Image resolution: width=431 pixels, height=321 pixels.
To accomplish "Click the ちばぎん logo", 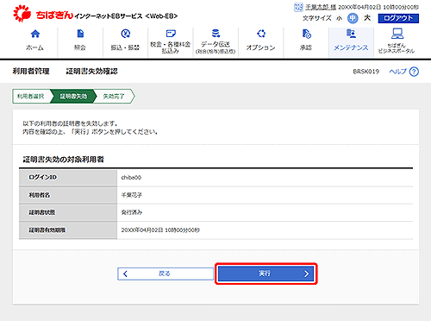I will [43, 14].
